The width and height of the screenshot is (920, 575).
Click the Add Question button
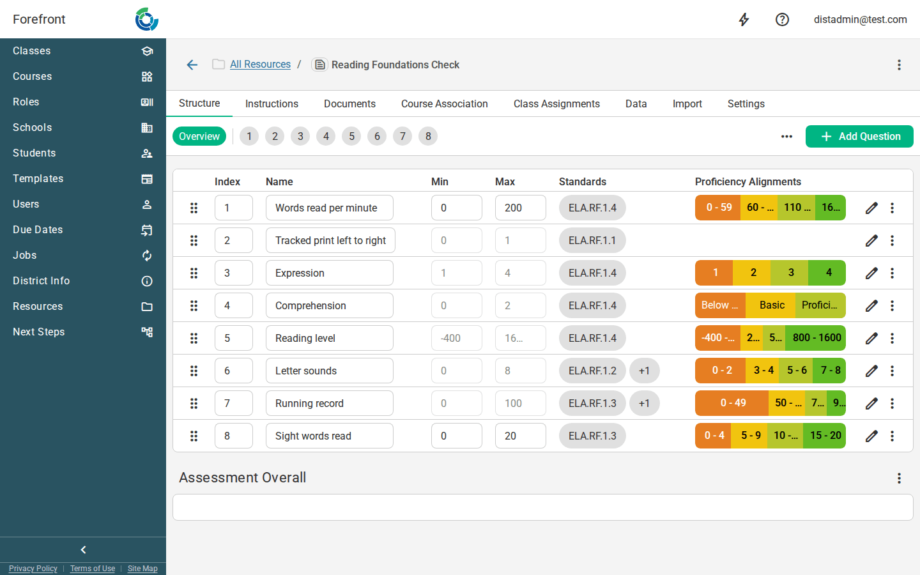pyautogui.click(x=859, y=136)
